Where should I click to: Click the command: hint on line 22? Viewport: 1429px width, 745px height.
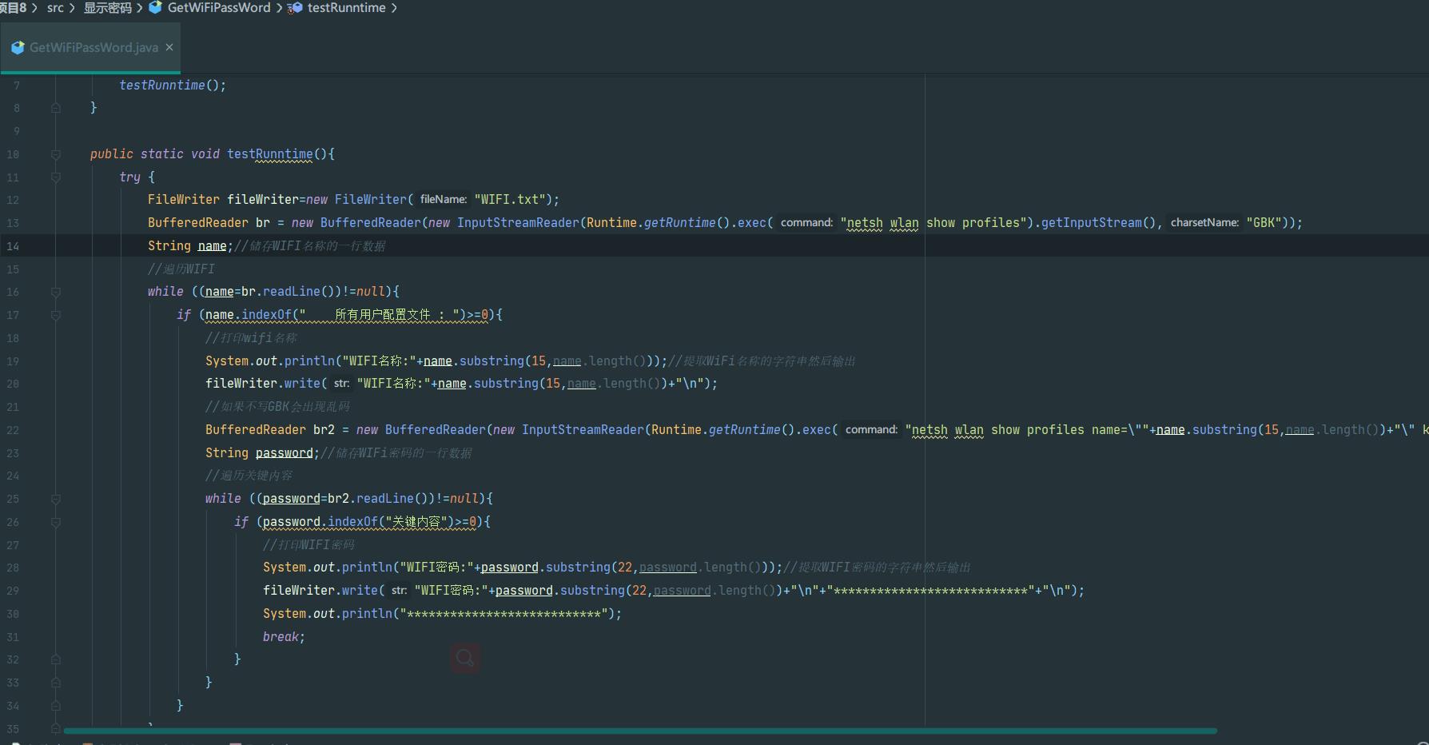[871, 430]
